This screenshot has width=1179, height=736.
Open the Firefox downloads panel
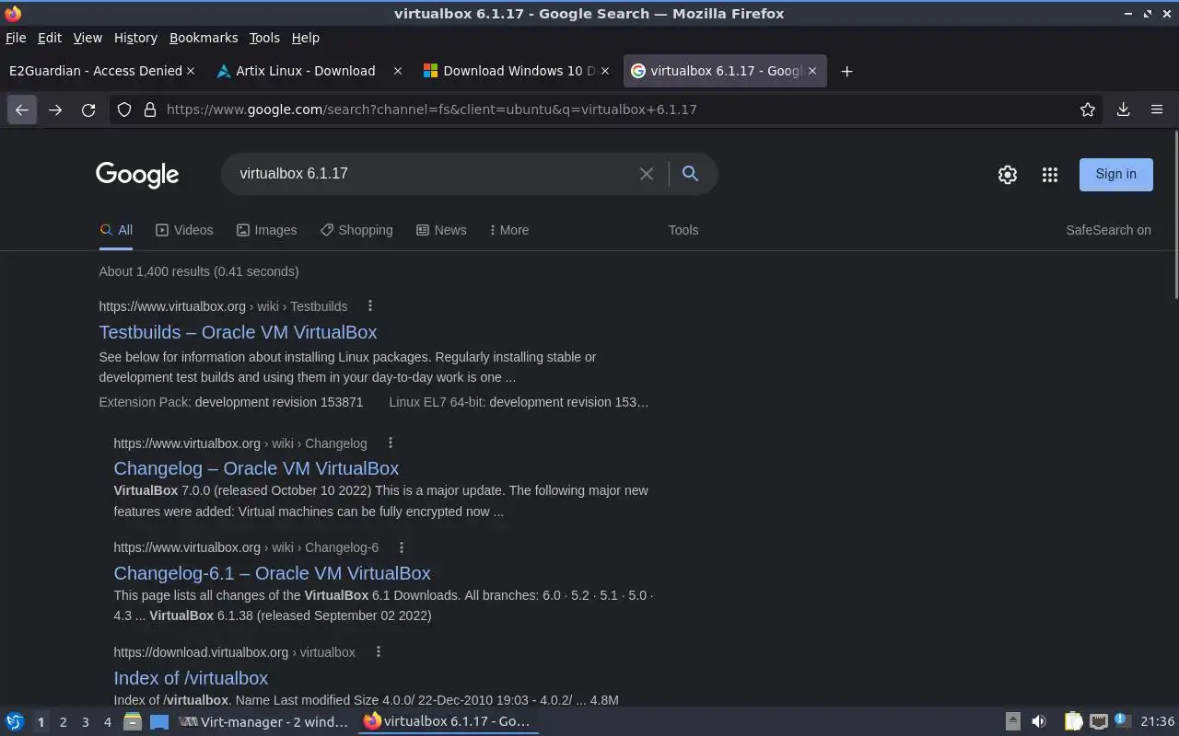pyautogui.click(x=1124, y=109)
